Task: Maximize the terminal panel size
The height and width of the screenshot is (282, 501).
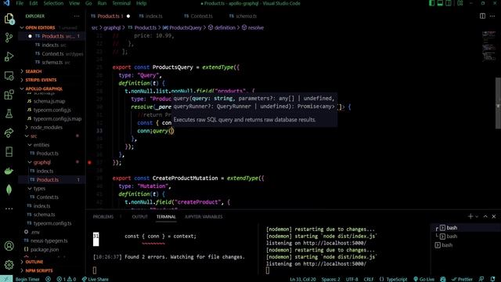Action: coord(485,216)
